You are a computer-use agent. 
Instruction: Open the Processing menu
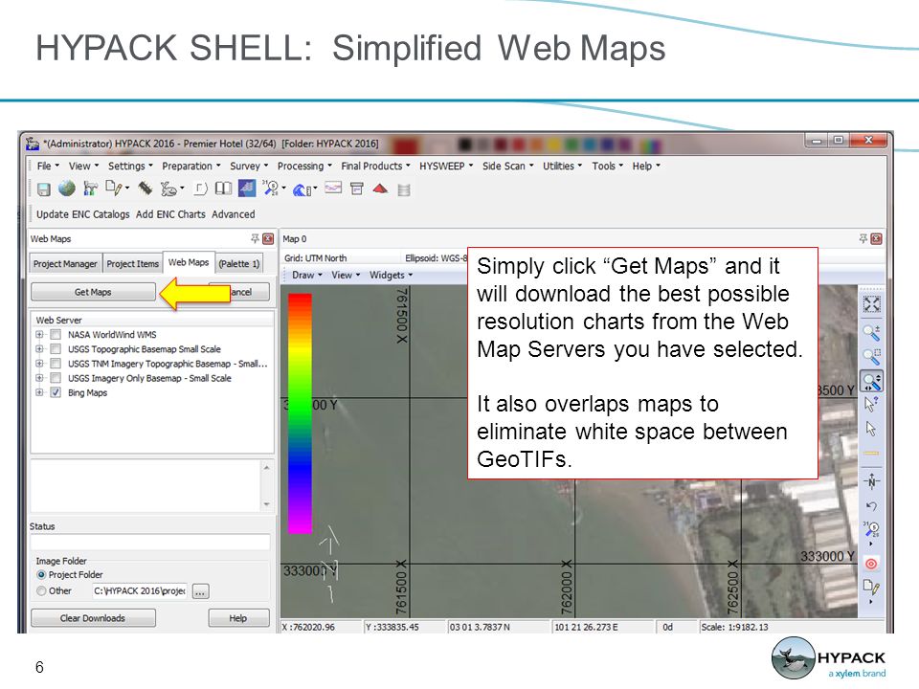point(304,166)
